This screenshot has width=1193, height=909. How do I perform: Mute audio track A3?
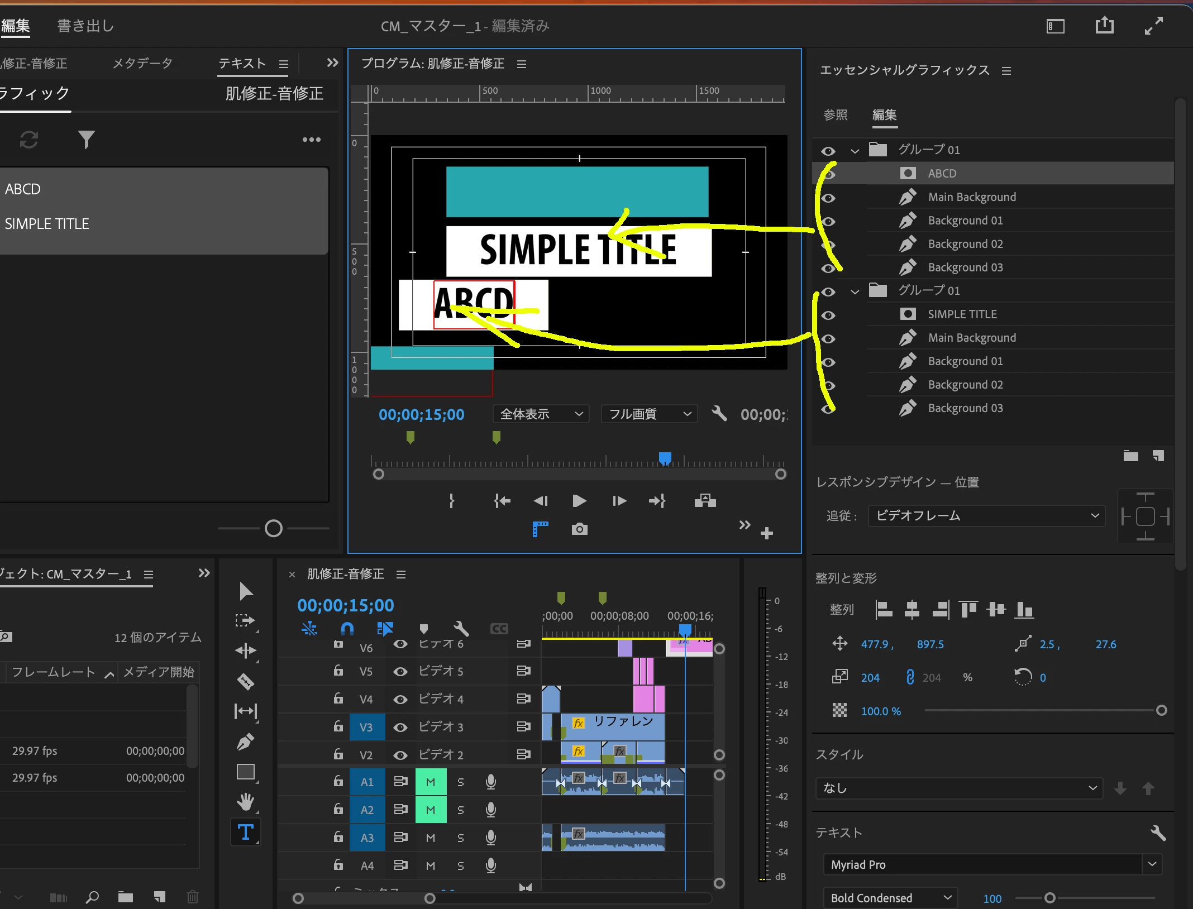(430, 838)
